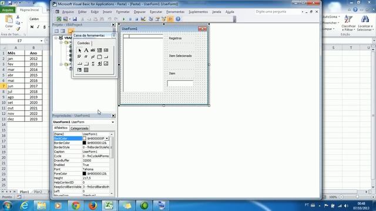Select the ComboBox control in the toolbox
Screen dimensions: 376x211
[99, 50]
